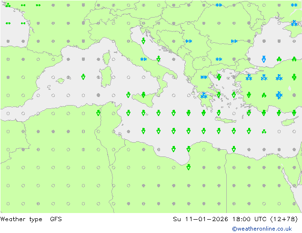Screen dimensions: 302x233
Task: Click the rain symbol on Algeria-Tunisia border
Action: click(98, 113)
